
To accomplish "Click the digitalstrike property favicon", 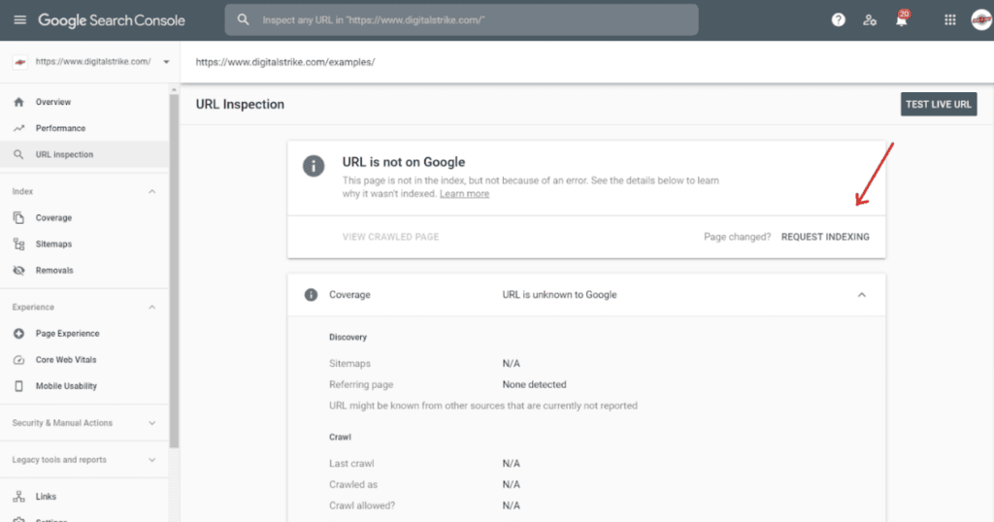I will tap(20, 62).
